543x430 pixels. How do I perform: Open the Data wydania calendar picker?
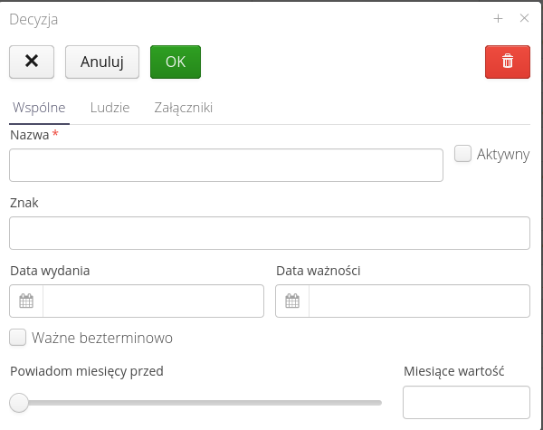click(x=26, y=301)
